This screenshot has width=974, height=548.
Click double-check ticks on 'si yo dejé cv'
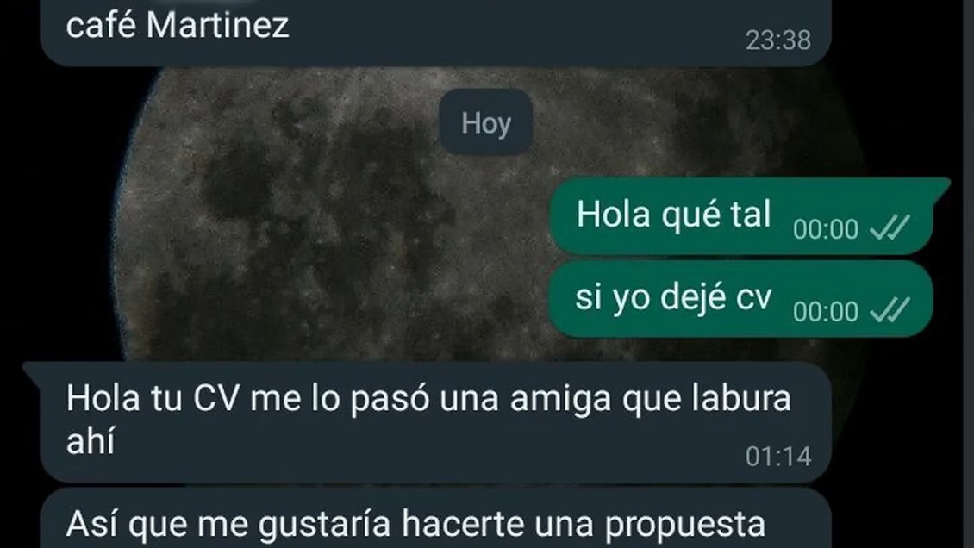(890, 310)
